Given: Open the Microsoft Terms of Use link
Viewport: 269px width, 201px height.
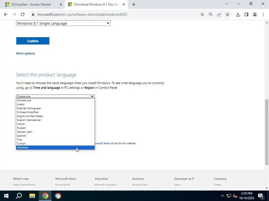Looking at the screenshot, I should pyautogui.click(x=106, y=143).
